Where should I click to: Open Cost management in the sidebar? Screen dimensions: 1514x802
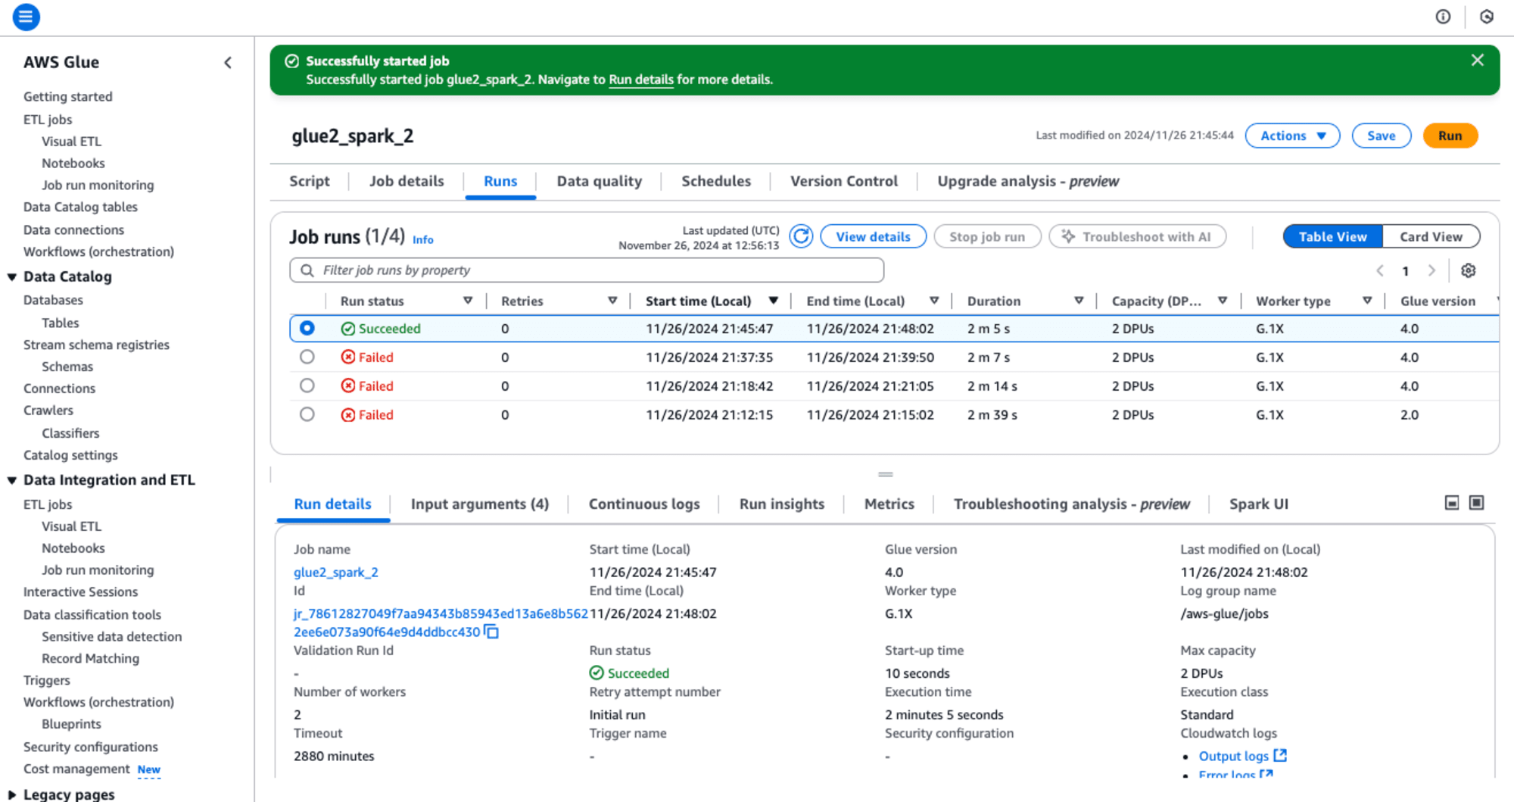pyautogui.click(x=76, y=769)
